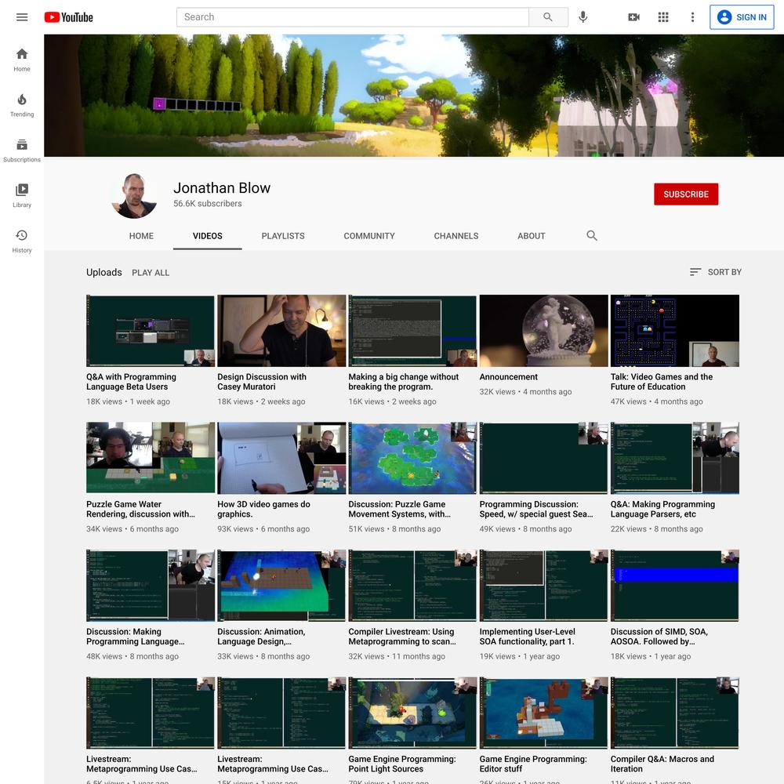Click PLAY ALL next to Uploads
The height and width of the screenshot is (784, 784).
(x=151, y=273)
